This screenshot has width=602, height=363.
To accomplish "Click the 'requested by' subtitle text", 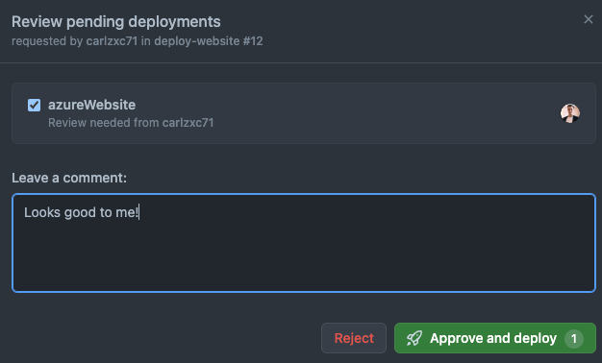I will pyautogui.click(x=47, y=41).
